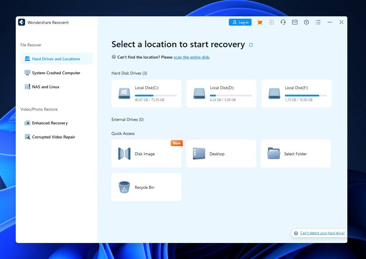Open the Select Folder card
The image size is (366, 259).
(x=296, y=154)
